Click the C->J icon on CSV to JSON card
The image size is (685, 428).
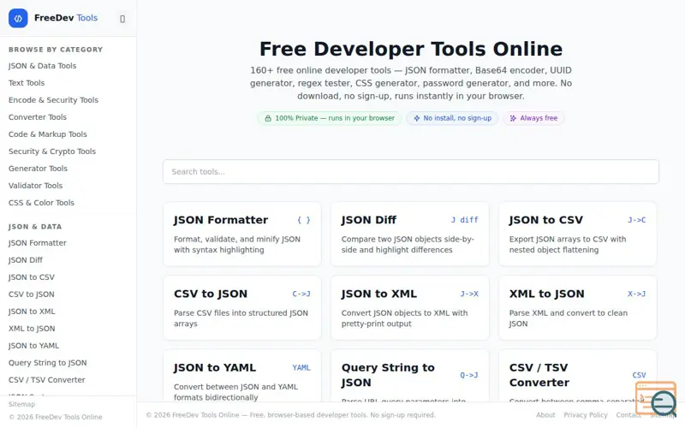(301, 294)
